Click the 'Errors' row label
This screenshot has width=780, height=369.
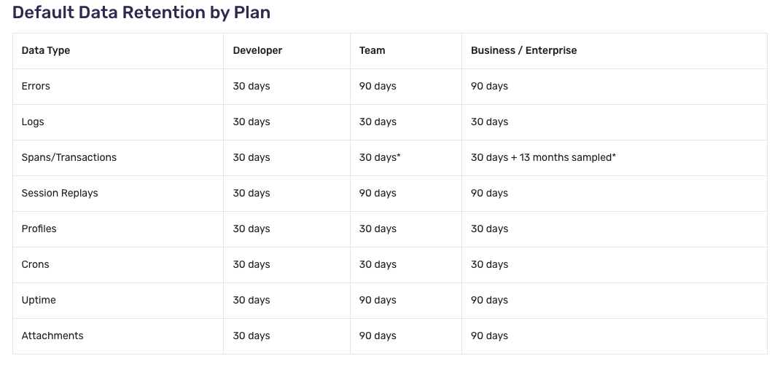coord(36,86)
